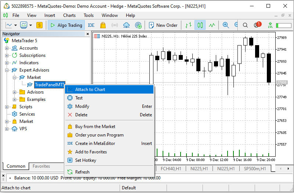Viewport: 294px width, 193px height.
Task: Open the Tools menu
Action: pos(88,15)
